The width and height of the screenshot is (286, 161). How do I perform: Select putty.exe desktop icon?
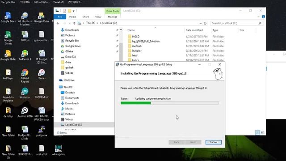pyautogui.click(x=42, y=131)
